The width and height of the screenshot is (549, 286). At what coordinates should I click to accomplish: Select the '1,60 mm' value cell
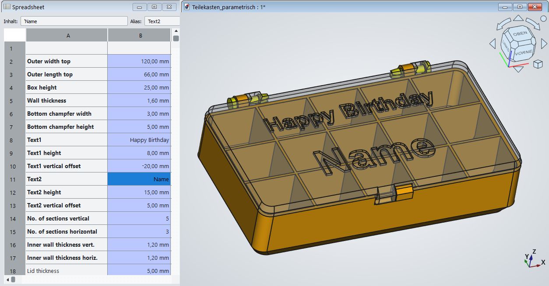[x=139, y=100]
